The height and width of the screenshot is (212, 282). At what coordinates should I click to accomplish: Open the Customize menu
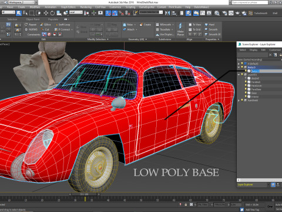115,7
